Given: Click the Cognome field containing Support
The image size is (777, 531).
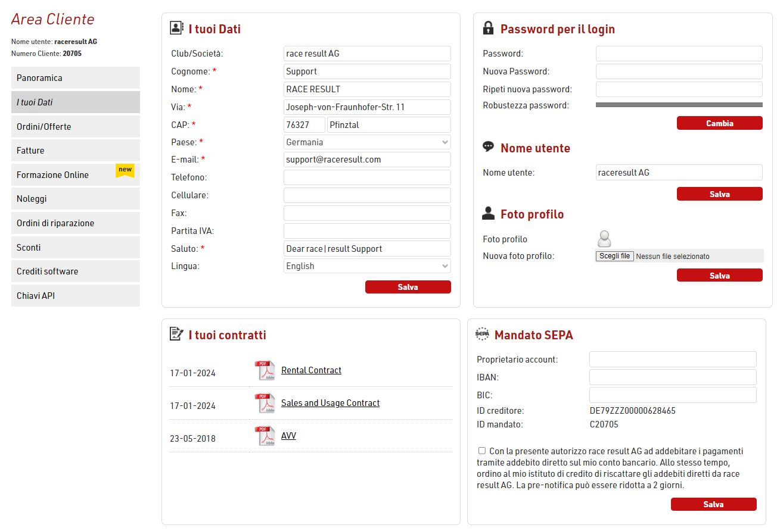Looking at the screenshot, I should coord(367,71).
